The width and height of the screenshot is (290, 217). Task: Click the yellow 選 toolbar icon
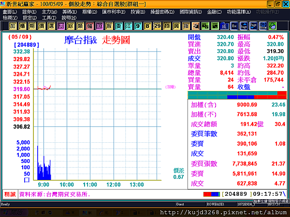pyautogui.click(x=51, y=26)
